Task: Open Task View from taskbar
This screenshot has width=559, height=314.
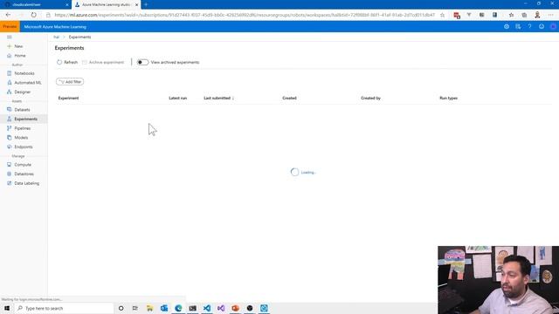Action: click(x=135, y=308)
